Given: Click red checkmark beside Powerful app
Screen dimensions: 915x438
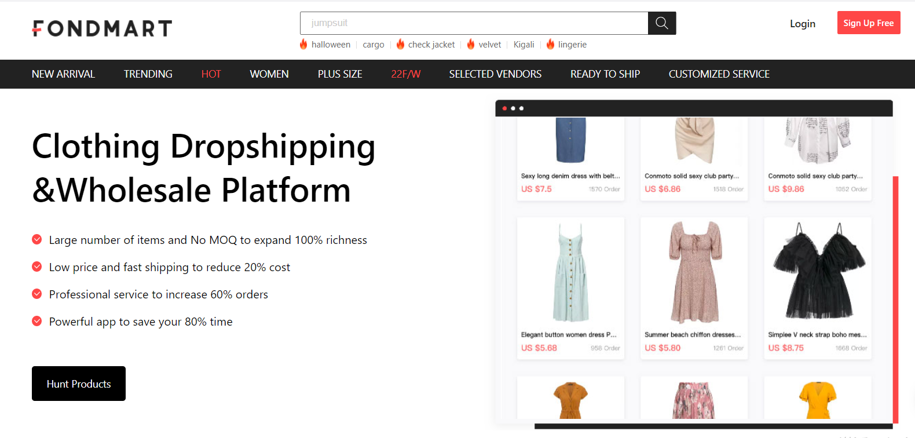Looking at the screenshot, I should (37, 321).
